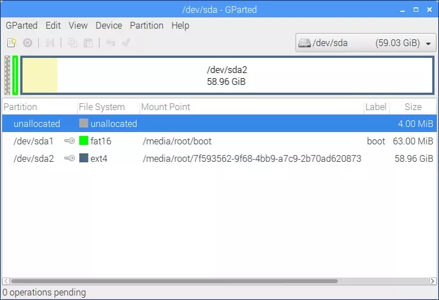Open the View menu
The width and height of the screenshot is (439, 300).
pyautogui.click(x=78, y=25)
